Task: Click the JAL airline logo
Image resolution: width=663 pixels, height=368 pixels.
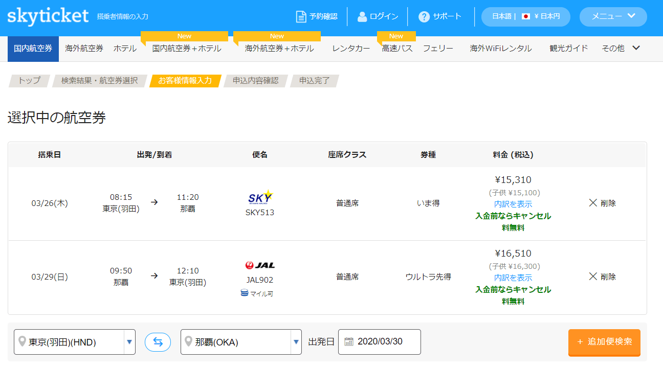Action: point(260,265)
